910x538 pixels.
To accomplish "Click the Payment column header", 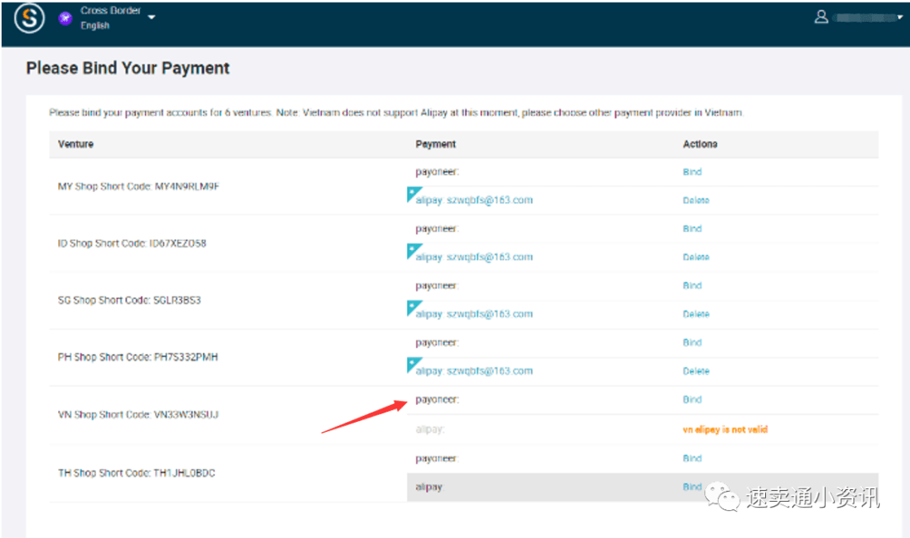I will 436,144.
